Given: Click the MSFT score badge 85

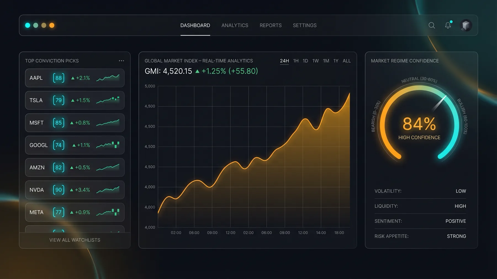Looking at the screenshot, I should (x=59, y=123).
